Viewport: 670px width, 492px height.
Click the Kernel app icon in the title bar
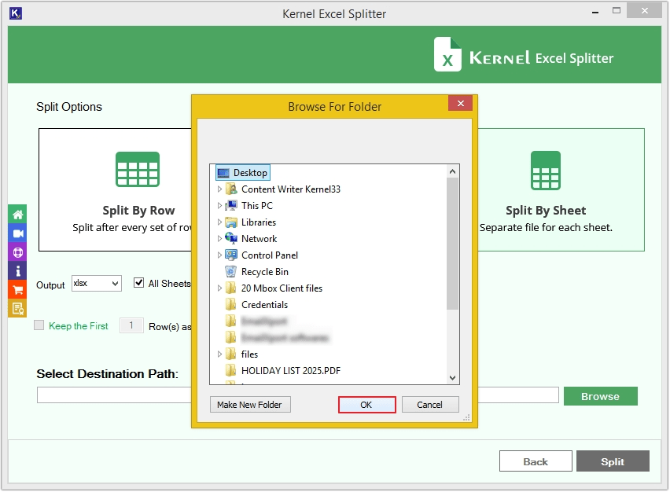[16, 13]
